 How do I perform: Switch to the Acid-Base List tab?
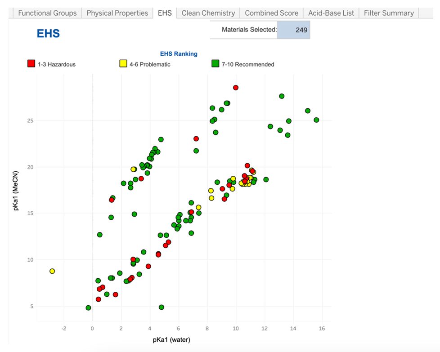point(331,13)
